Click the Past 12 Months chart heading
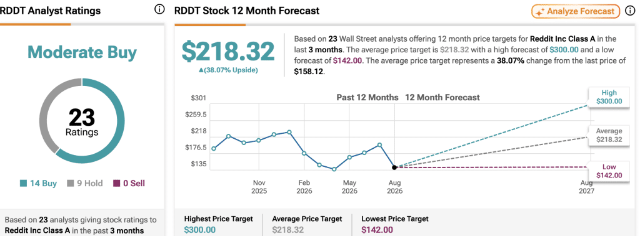The width and height of the screenshot is (640, 236). (367, 98)
